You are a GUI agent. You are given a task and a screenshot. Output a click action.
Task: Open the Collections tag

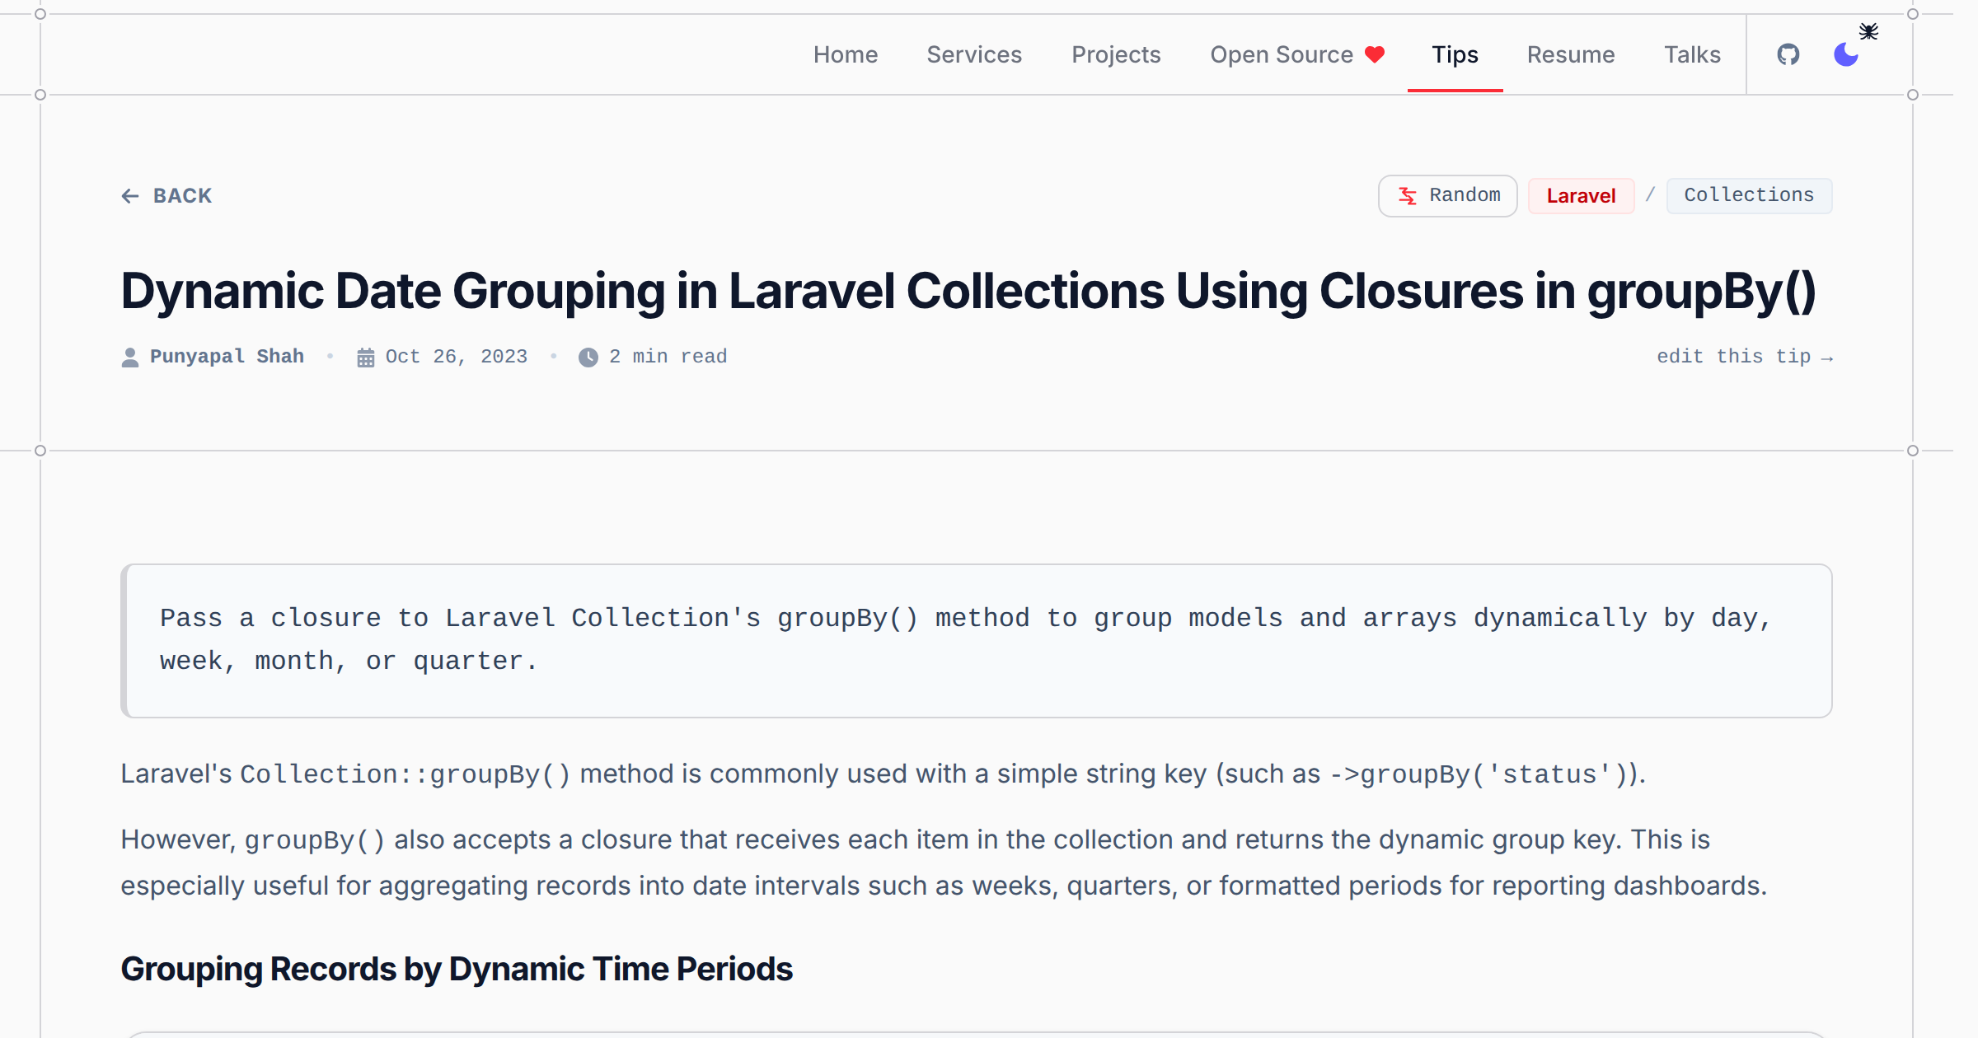tap(1749, 195)
